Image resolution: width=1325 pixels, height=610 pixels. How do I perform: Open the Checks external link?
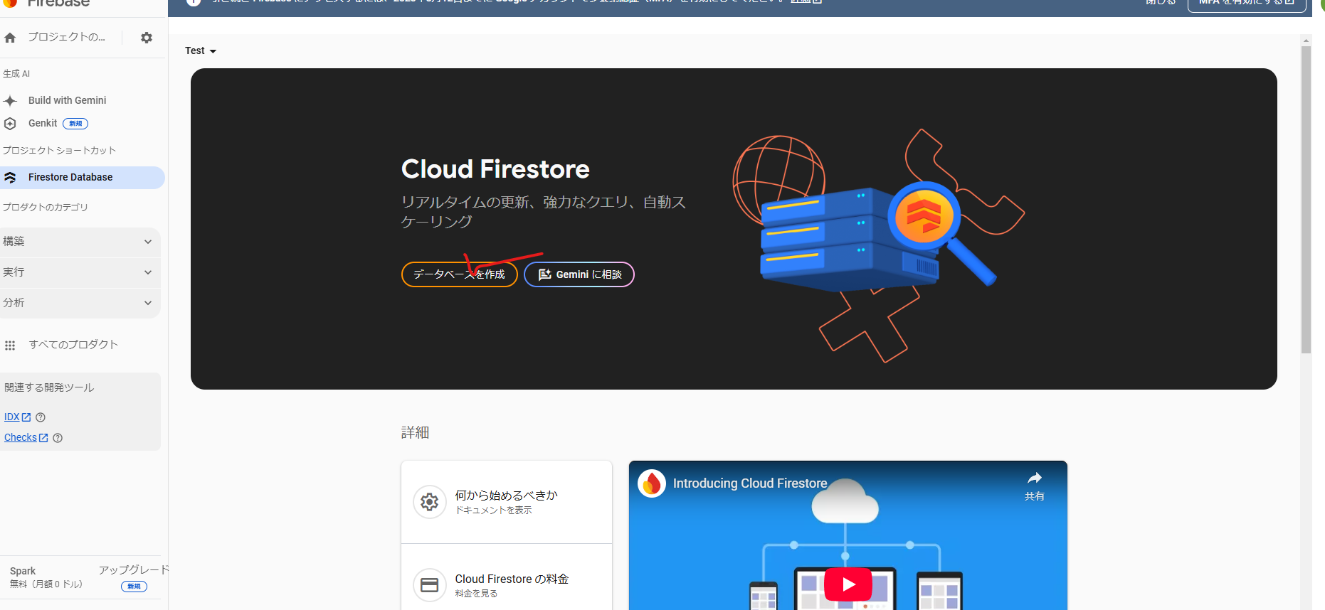[x=26, y=438]
